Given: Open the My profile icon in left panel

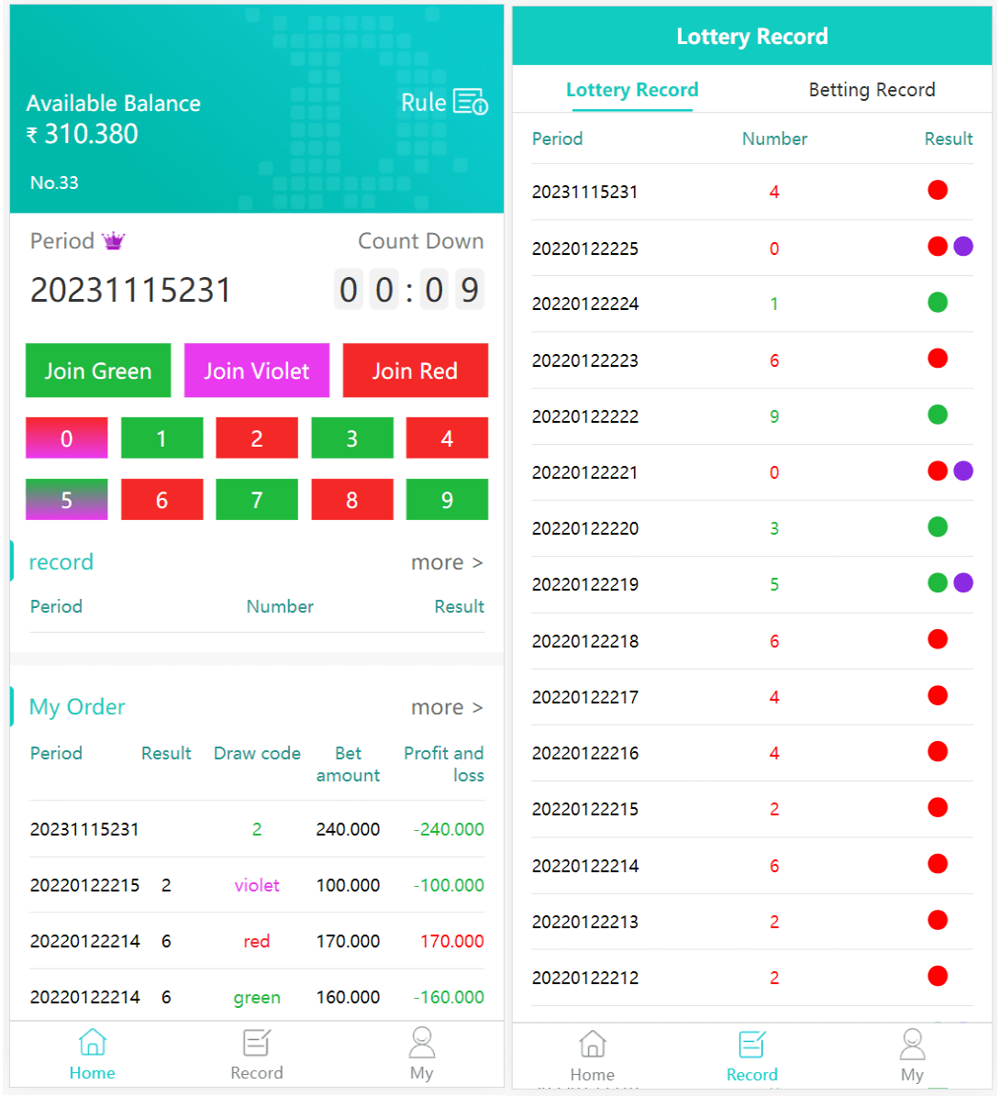Looking at the screenshot, I should coord(421,1043).
